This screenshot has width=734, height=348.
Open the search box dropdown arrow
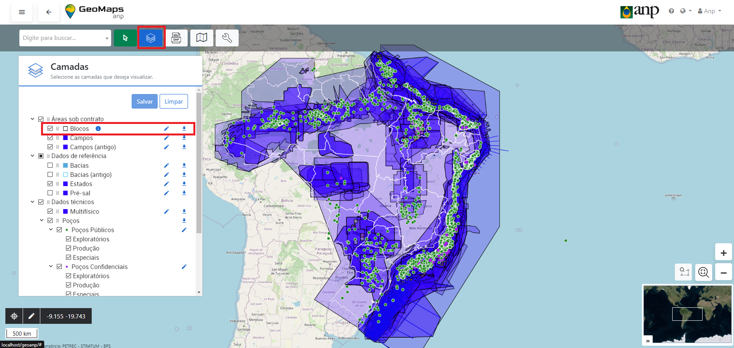pos(107,38)
